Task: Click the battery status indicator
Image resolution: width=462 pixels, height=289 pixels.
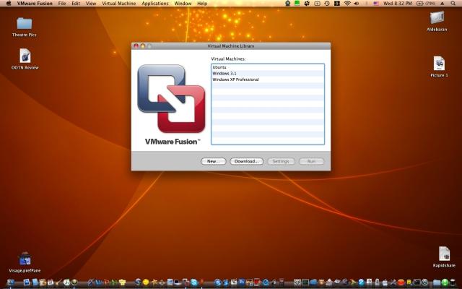Action: 426,4
